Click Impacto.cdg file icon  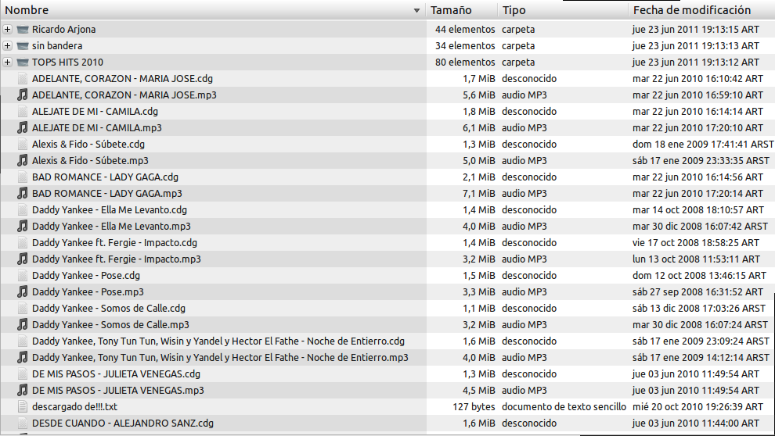tap(22, 243)
